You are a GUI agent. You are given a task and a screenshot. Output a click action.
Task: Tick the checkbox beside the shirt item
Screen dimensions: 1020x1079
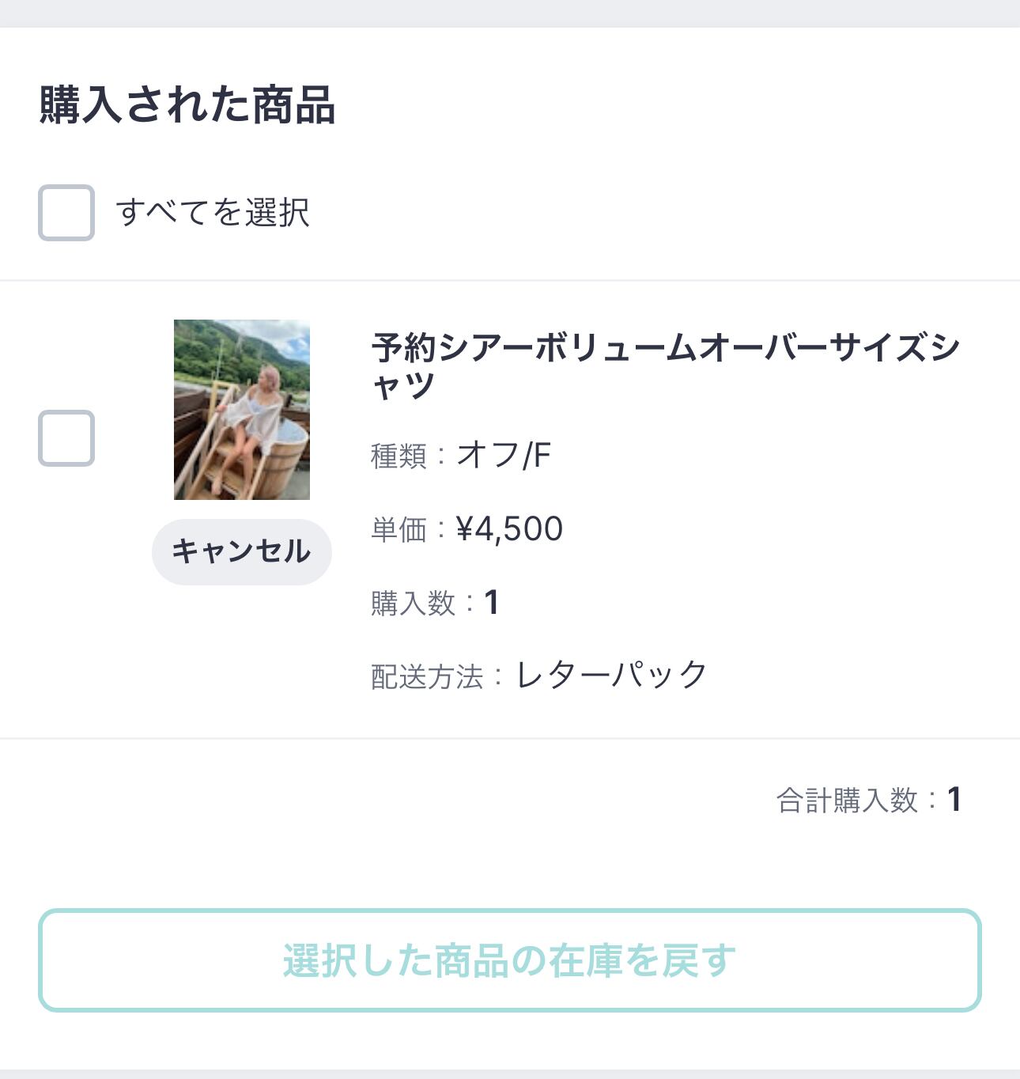click(66, 438)
